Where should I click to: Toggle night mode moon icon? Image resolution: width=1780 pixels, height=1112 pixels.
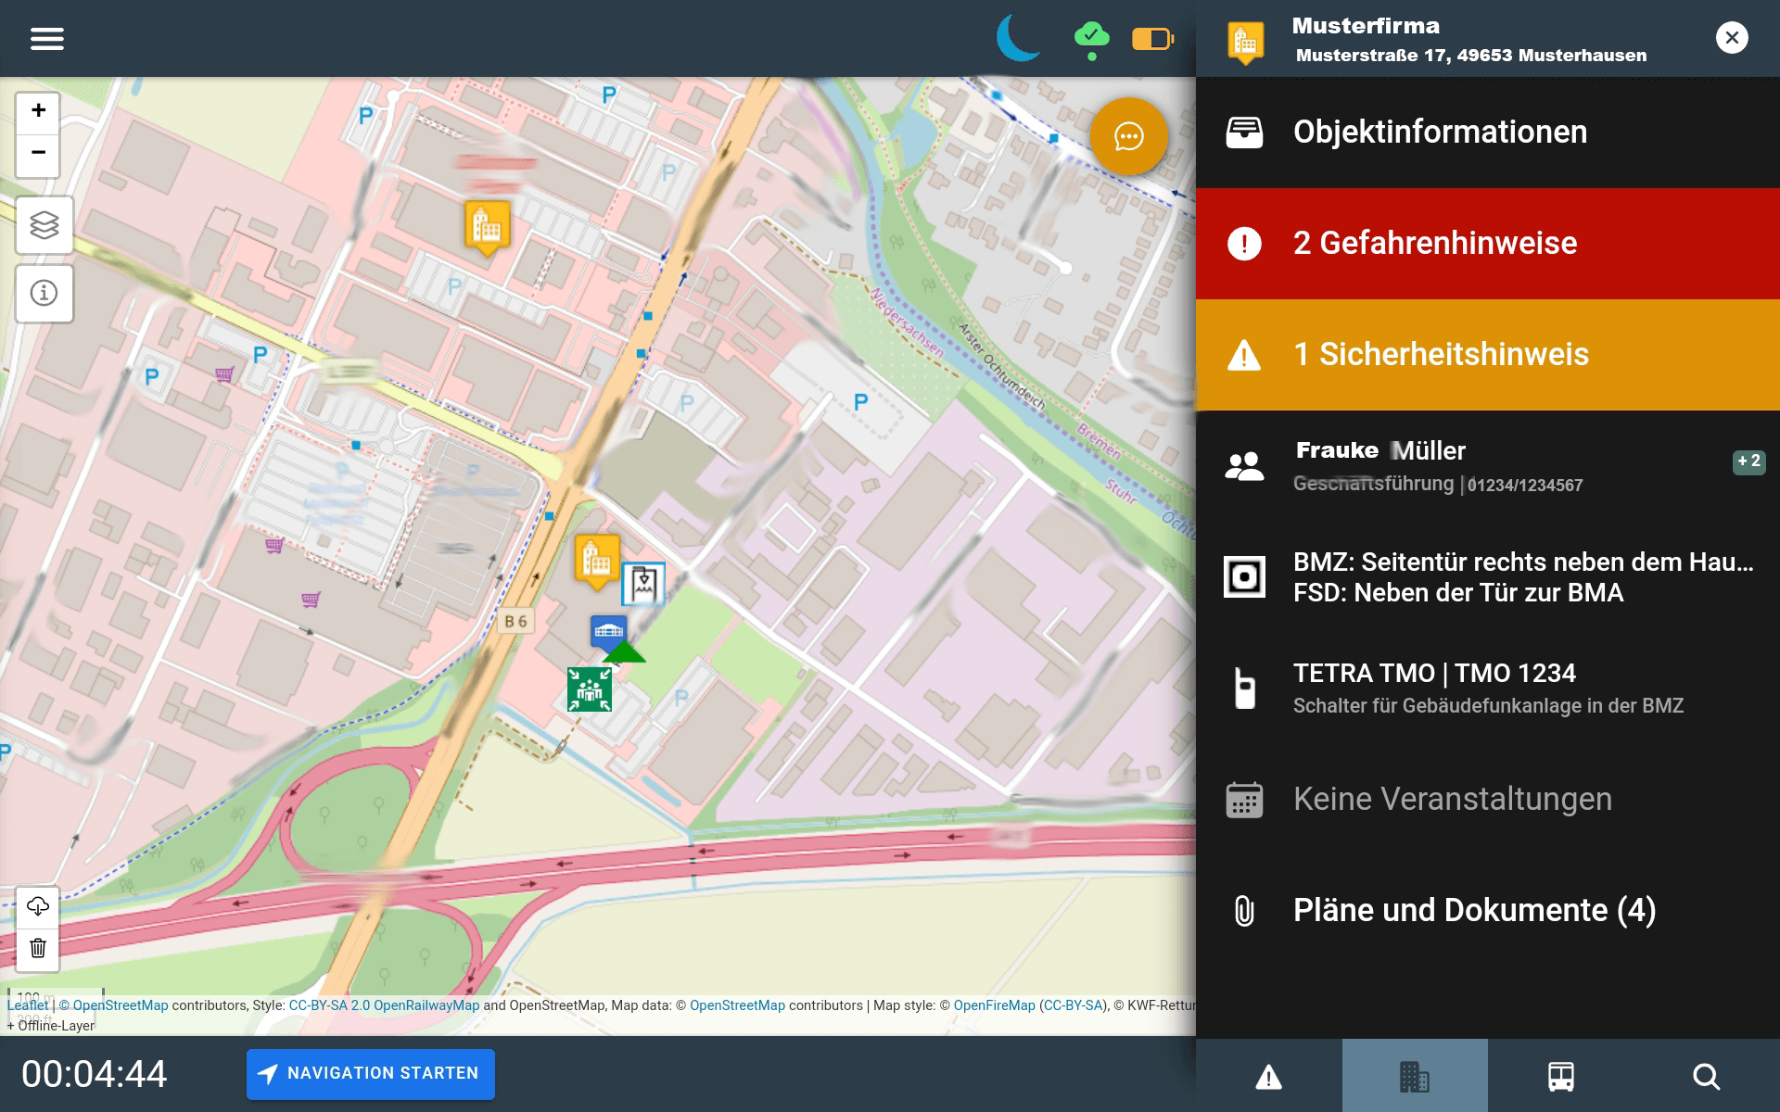pyautogui.click(x=1018, y=38)
